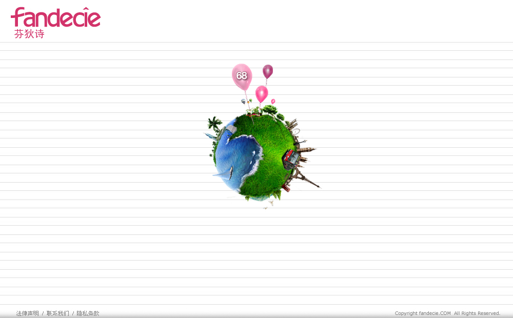Click the bright pink middle balloon
Screen dimensions: 513x318
coord(262,93)
